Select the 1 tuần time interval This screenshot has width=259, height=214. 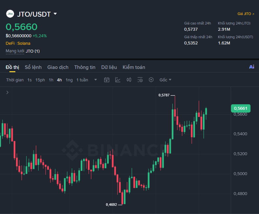tap(82, 80)
